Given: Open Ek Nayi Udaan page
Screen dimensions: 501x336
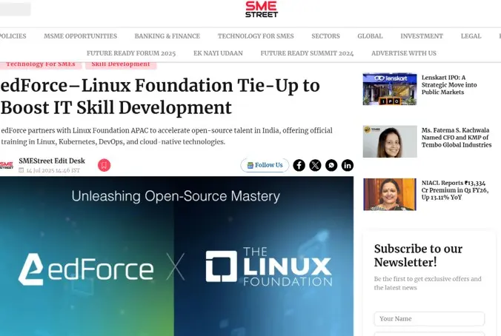Looking at the screenshot, I should 218,53.
